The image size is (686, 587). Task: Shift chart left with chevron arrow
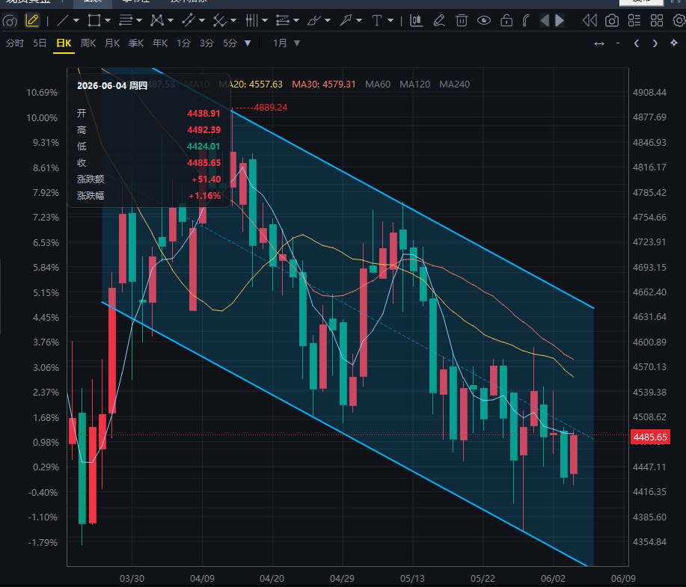coord(637,43)
